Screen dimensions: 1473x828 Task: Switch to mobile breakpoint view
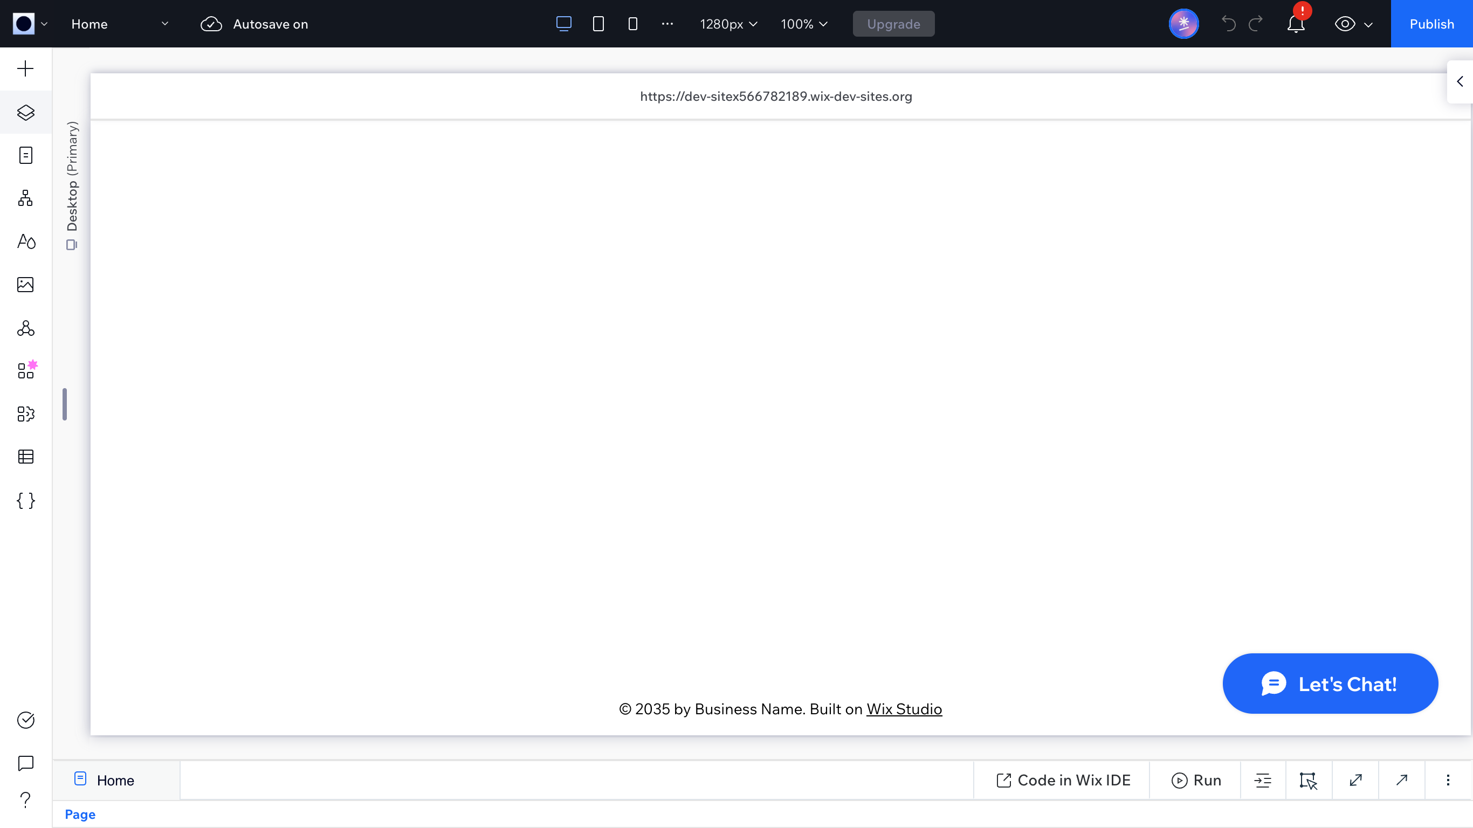tap(632, 24)
